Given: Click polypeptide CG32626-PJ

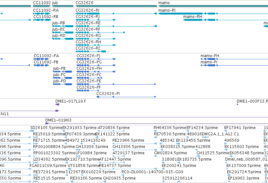Looking at the screenshot, I should (x=88, y=56).
